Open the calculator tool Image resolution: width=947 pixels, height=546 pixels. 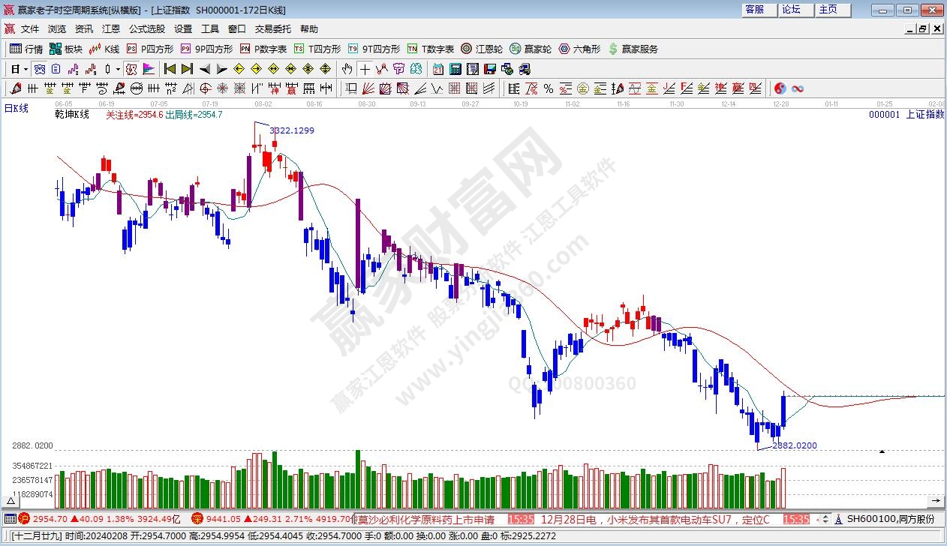[455, 69]
